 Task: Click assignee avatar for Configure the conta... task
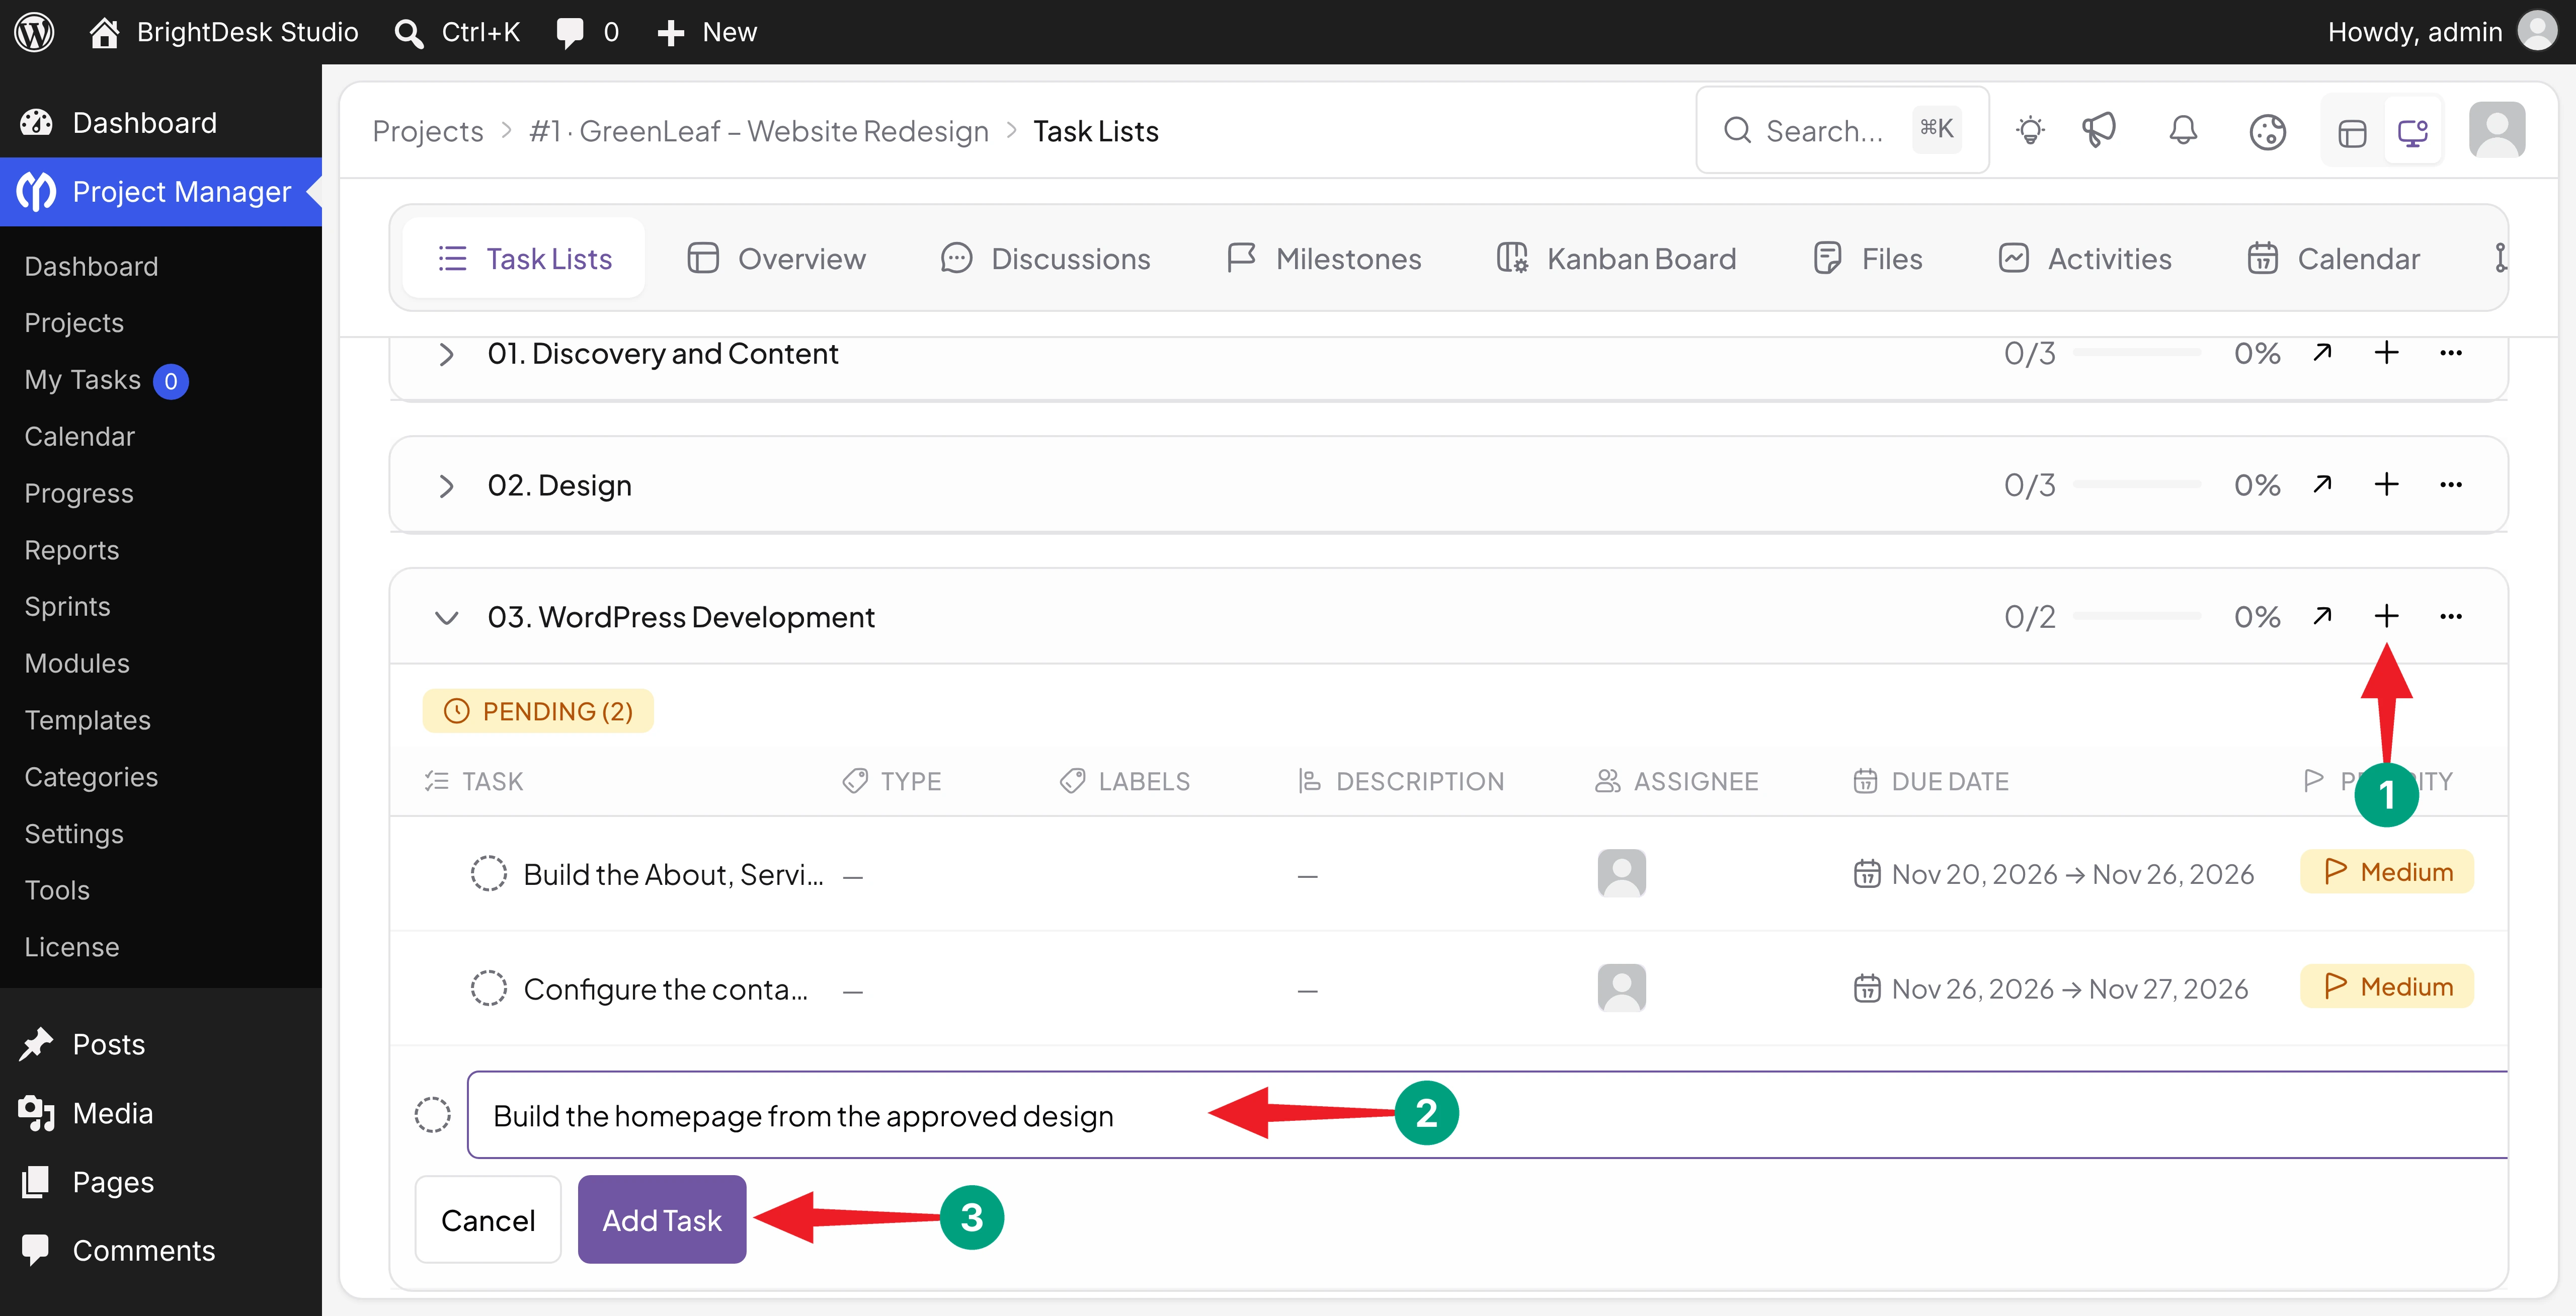1621,988
